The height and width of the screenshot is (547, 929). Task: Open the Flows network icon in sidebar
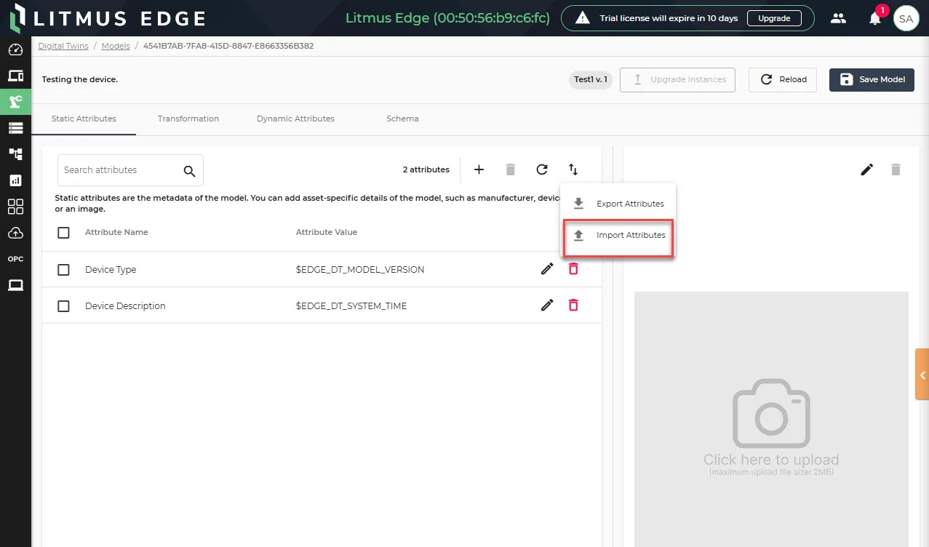(15, 154)
